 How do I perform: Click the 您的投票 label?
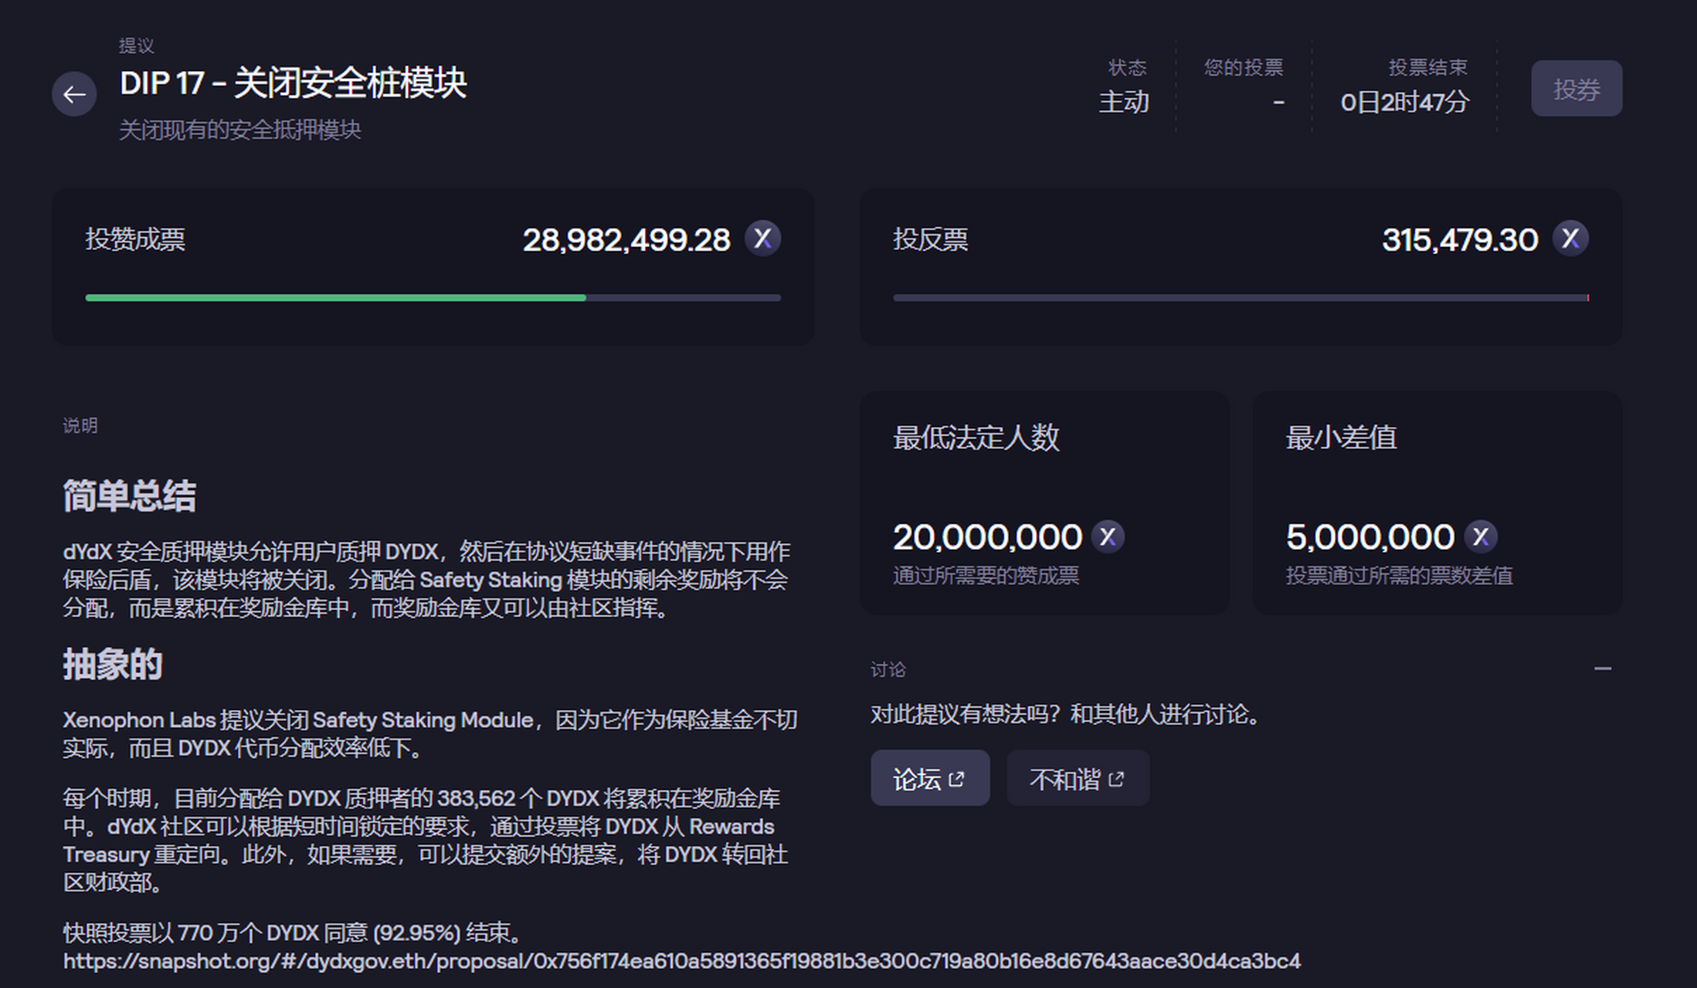click(1244, 68)
